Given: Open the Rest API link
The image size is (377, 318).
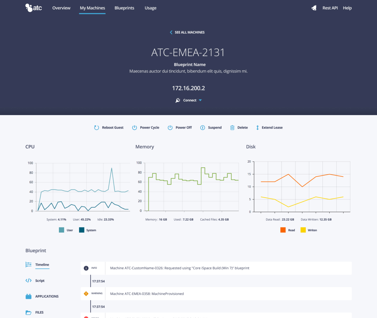Looking at the screenshot, I should [x=330, y=8].
